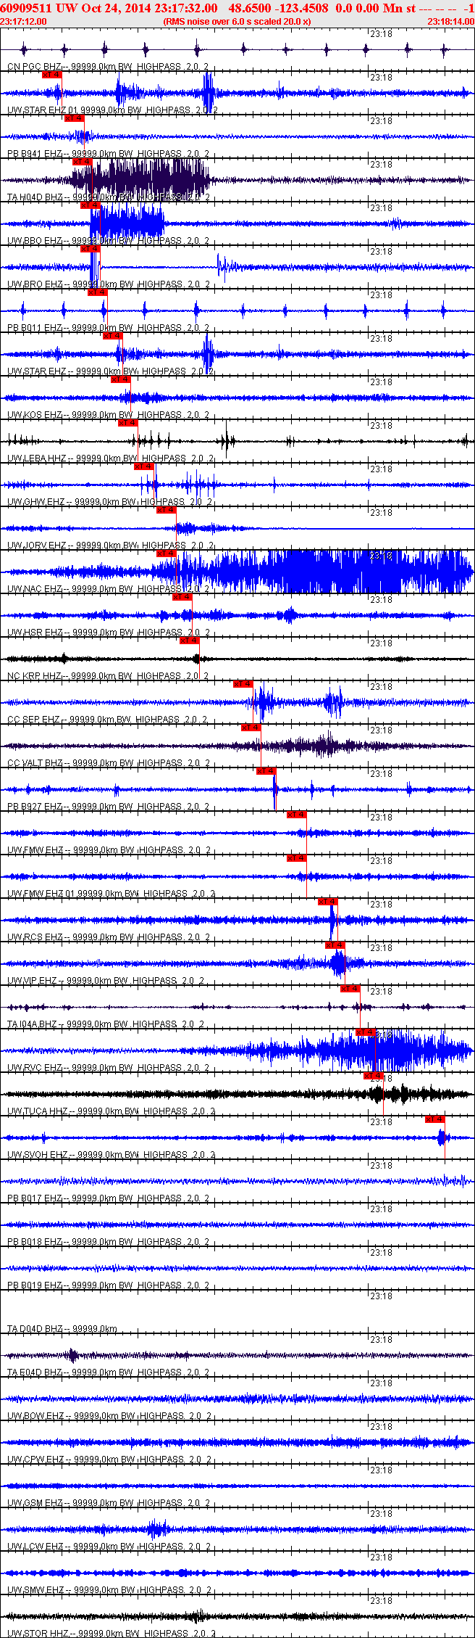
Task: Select the UW RCS EHZ station label
Action: (x=109, y=937)
